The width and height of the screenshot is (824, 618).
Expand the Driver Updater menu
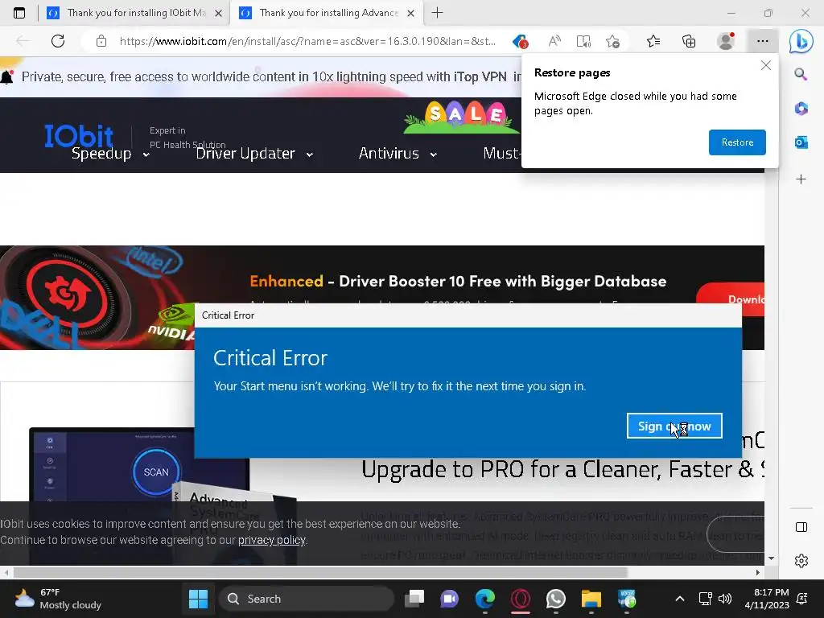point(254,154)
